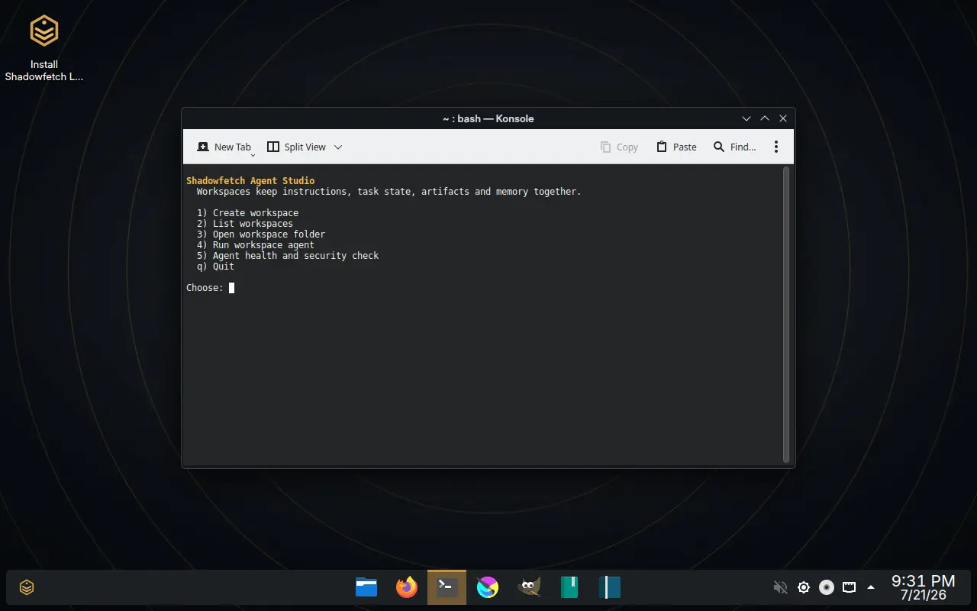Expand hidden system tray icons arrow
This screenshot has width=977, height=611.
pyautogui.click(x=871, y=587)
